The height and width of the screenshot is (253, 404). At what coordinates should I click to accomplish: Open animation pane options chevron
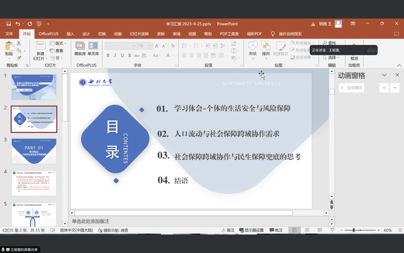(384, 75)
